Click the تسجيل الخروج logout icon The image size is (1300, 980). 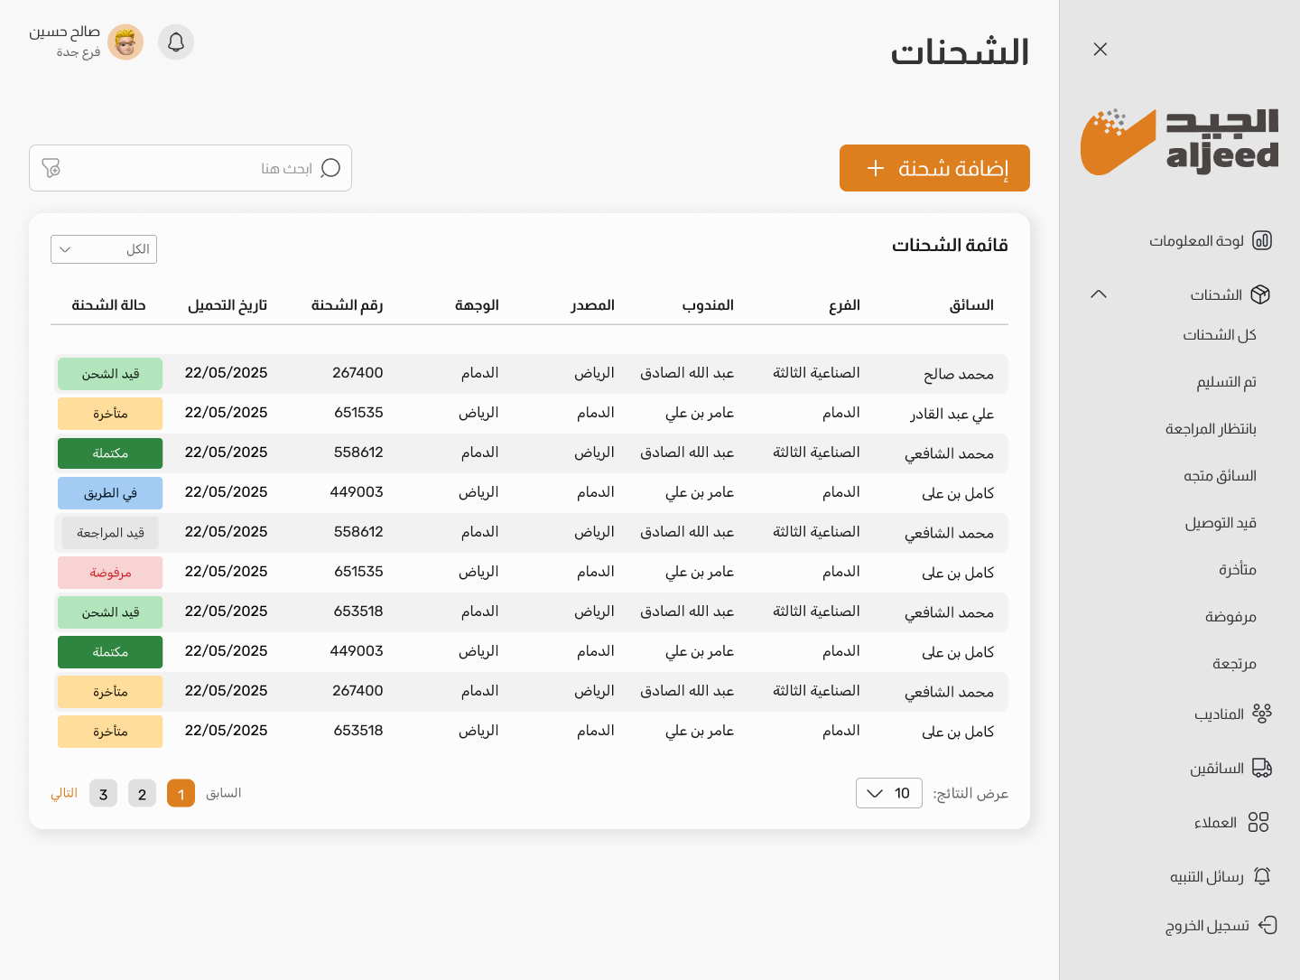[x=1267, y=925]
